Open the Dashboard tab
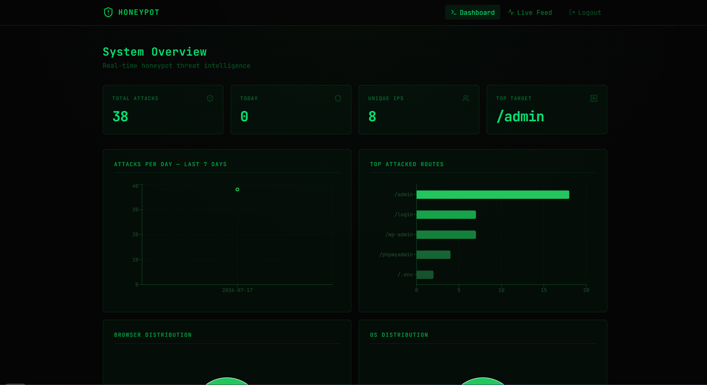Image resolution: width=707 pixels, height=385 pixels. click(473, 12)
